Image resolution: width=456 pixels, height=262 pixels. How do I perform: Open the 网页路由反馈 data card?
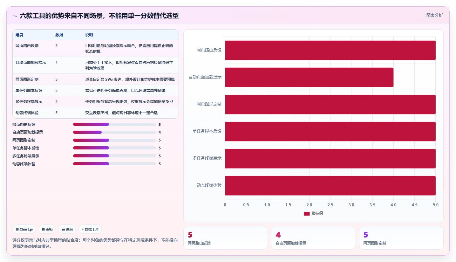tap(226, 238)
